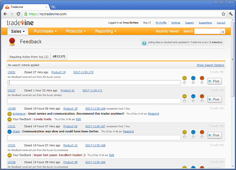Click blue neutral smiley in row 15157

(x=193, y=96)
